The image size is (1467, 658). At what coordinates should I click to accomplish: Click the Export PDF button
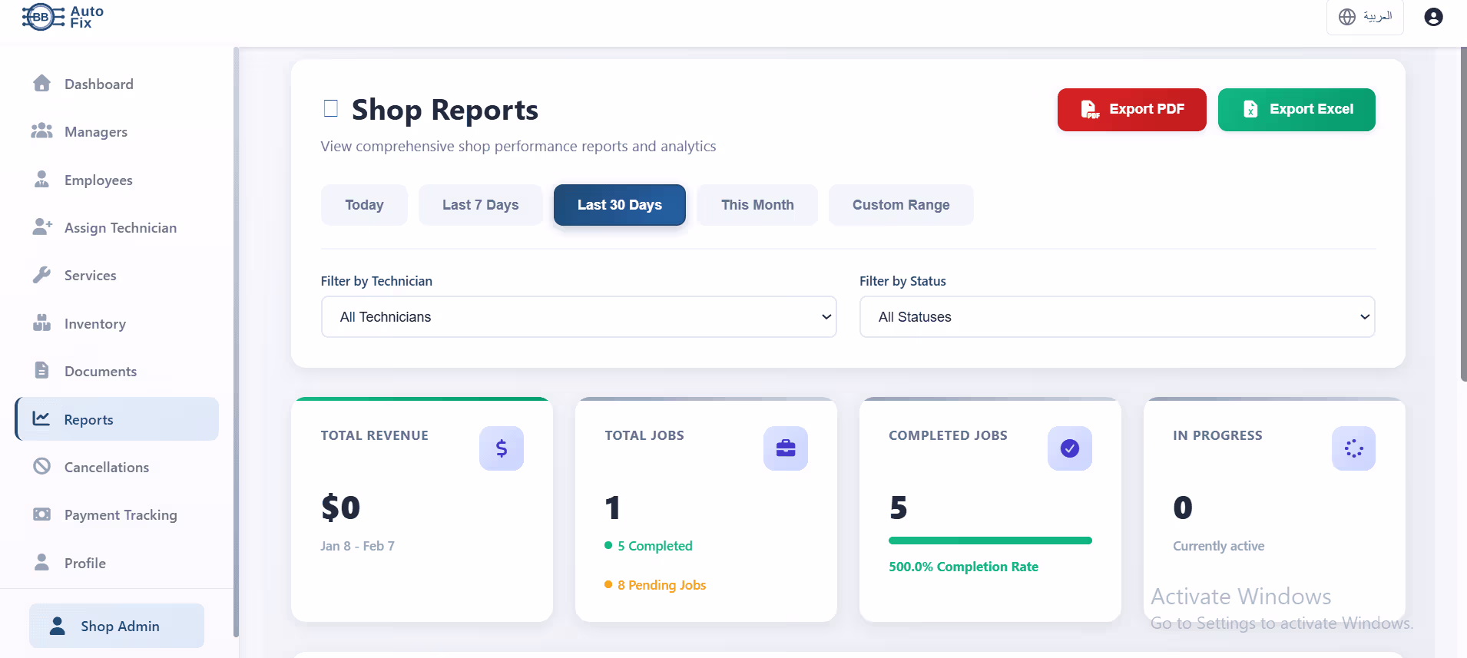coord(1132,110)
